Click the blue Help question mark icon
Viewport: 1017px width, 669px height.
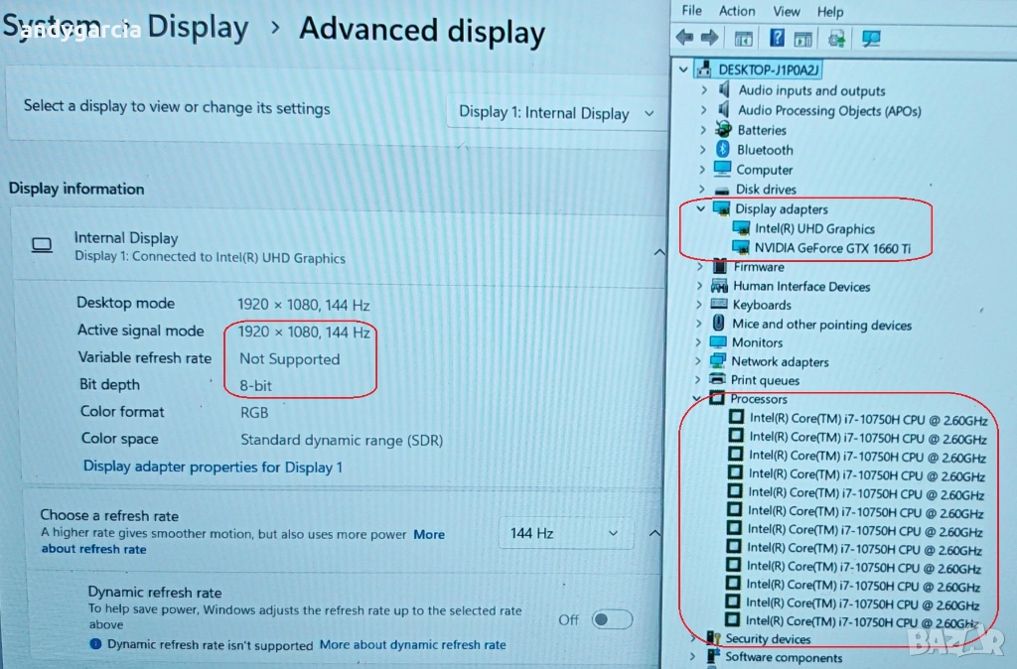pyautogui.click(x=777, y=38)
